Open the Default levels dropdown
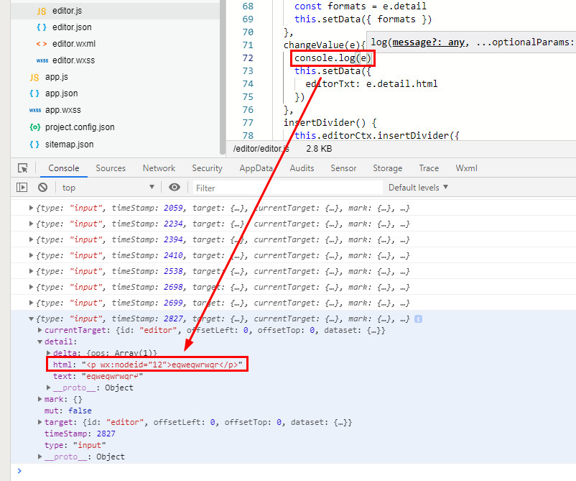The height and width of the screenshot is (481, 576). pyautogui.click(x=418, y=188)
